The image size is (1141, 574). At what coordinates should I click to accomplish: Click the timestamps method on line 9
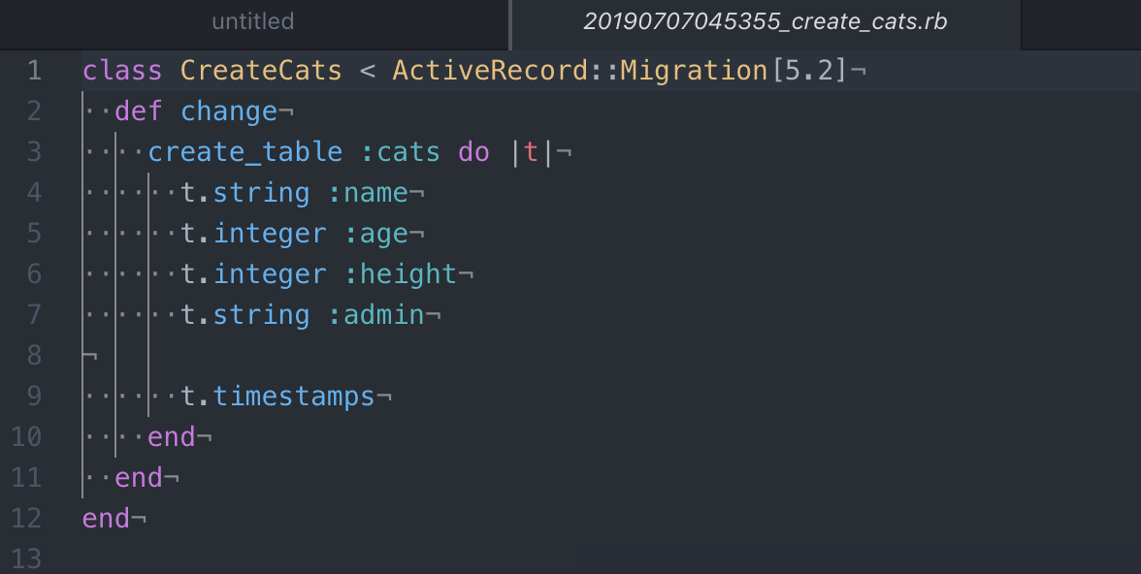tap(294, 397)
